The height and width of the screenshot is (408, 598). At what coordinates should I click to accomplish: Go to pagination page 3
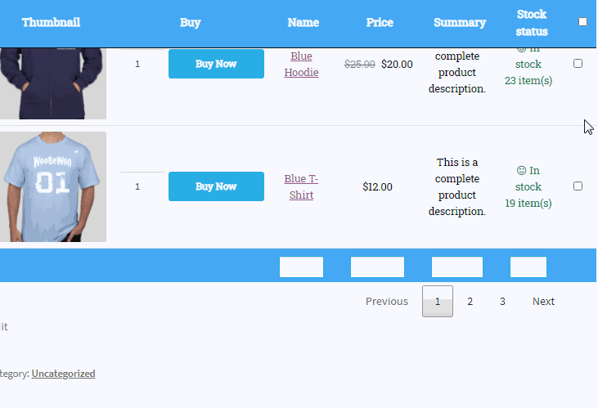pos(502,301)
